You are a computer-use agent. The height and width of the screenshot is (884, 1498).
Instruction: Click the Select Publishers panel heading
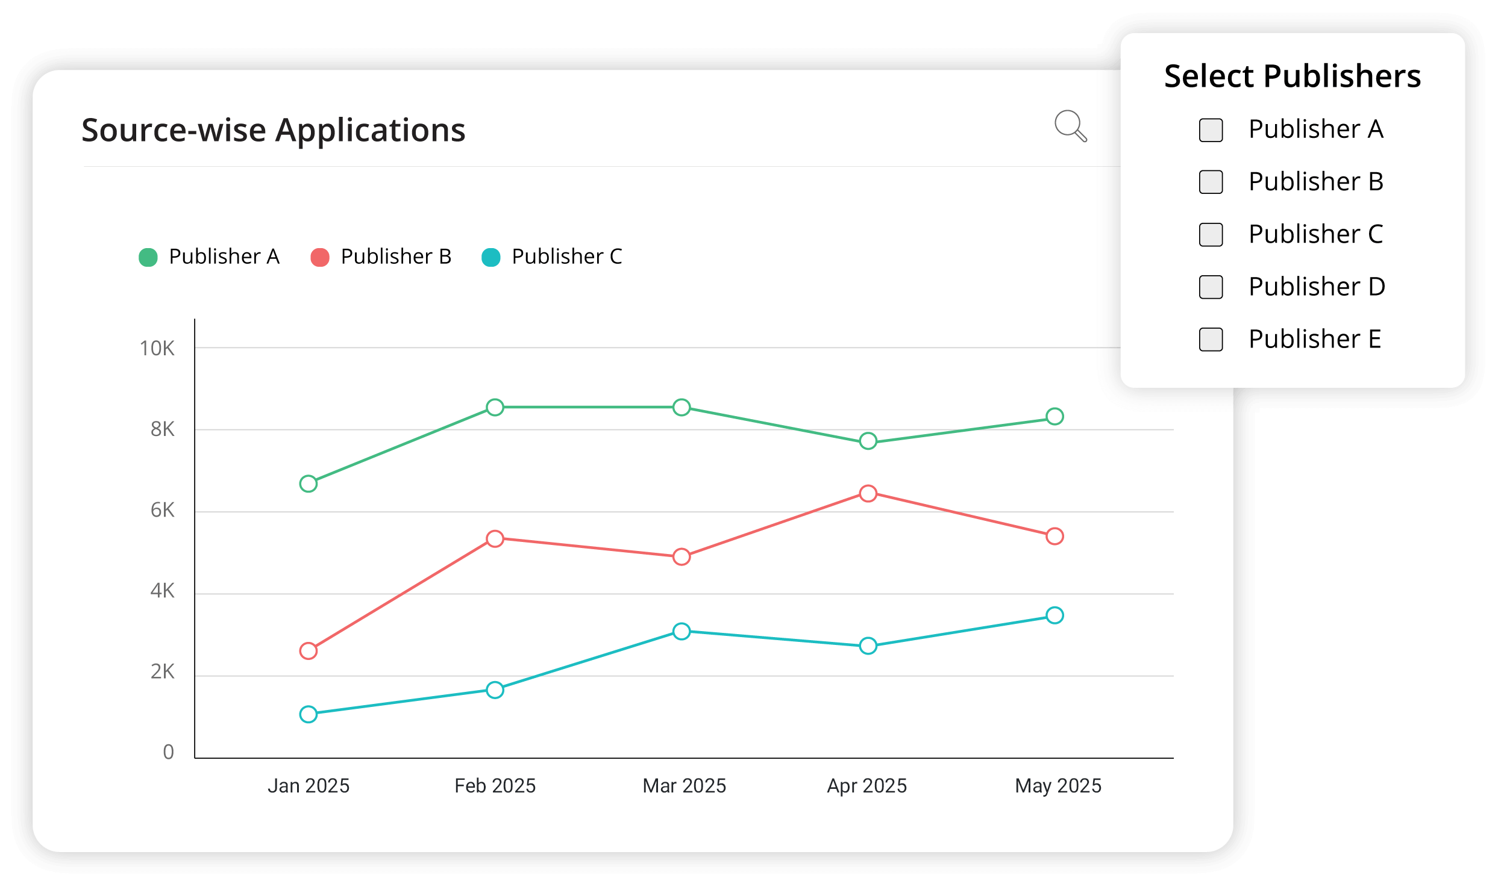1292,76
